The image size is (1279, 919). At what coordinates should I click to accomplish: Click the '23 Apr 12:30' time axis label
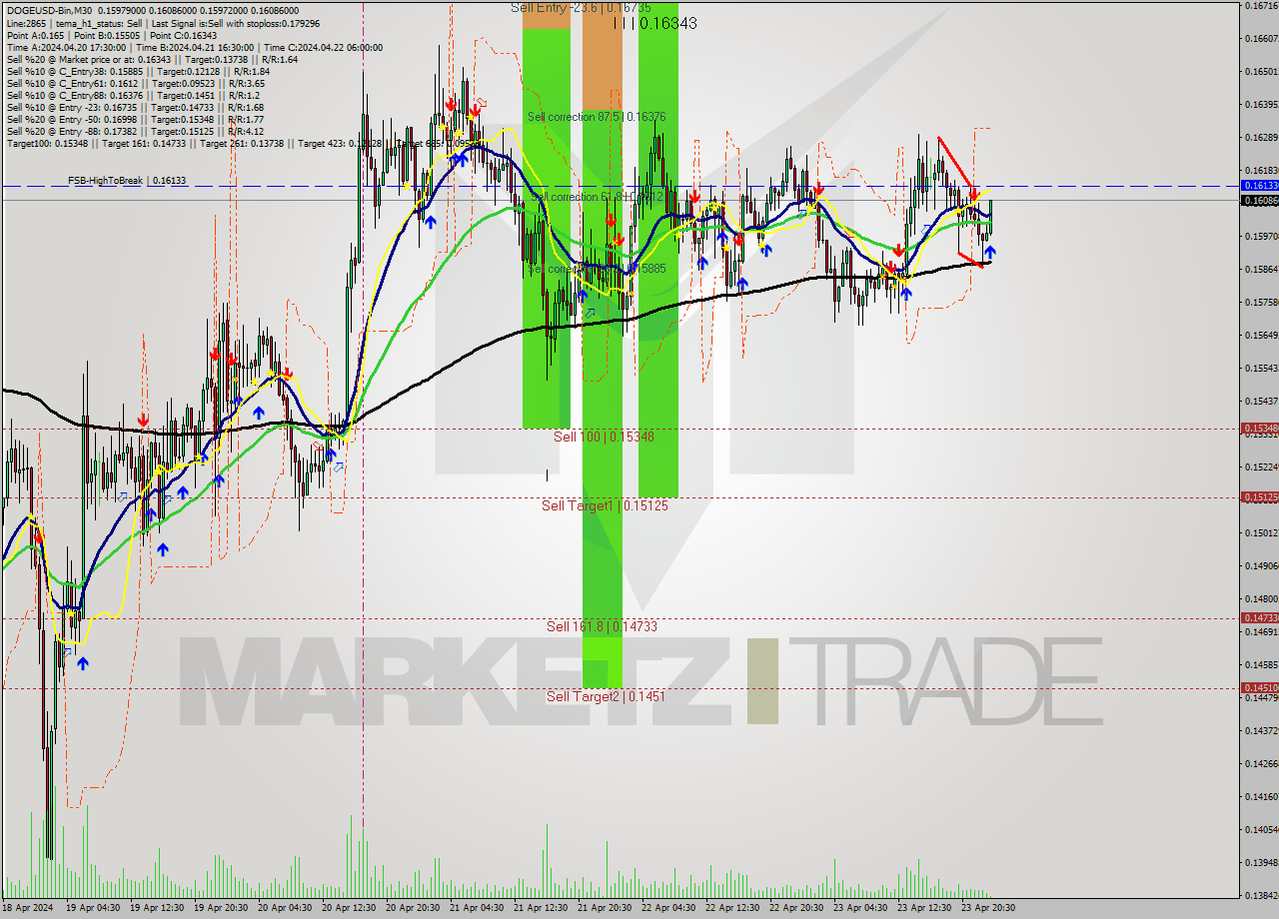[x=924, y=908]
